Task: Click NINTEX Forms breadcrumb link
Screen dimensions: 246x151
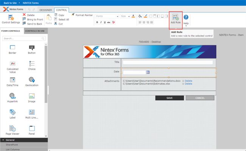Action: pos(31,3)
